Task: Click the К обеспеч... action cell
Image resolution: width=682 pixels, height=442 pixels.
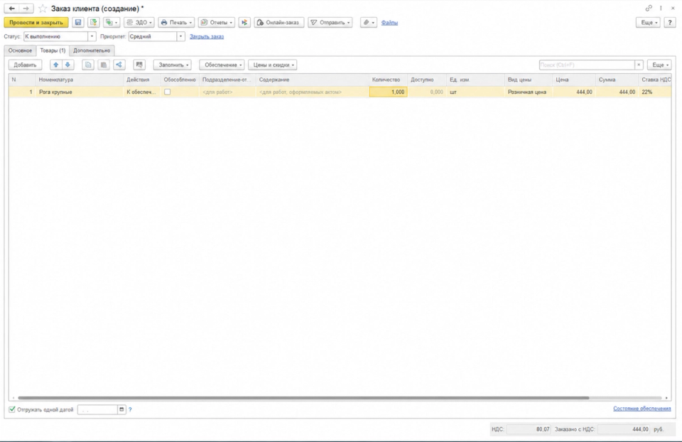Action: pyautogui.click(x=142, y=92)
